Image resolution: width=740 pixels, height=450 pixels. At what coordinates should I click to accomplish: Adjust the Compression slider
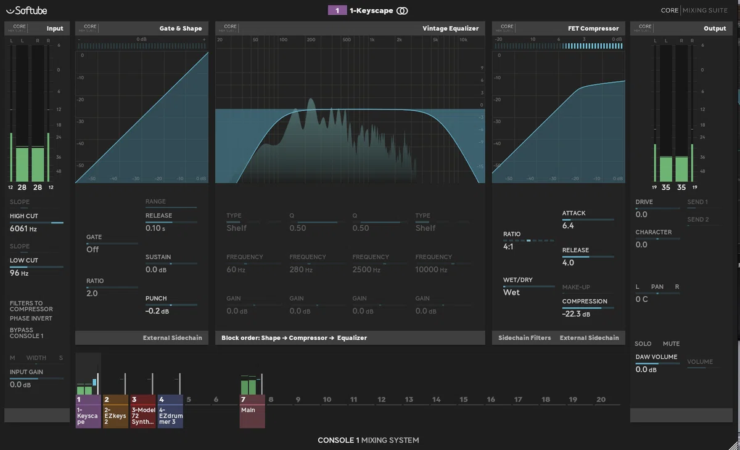click(588, 308)
